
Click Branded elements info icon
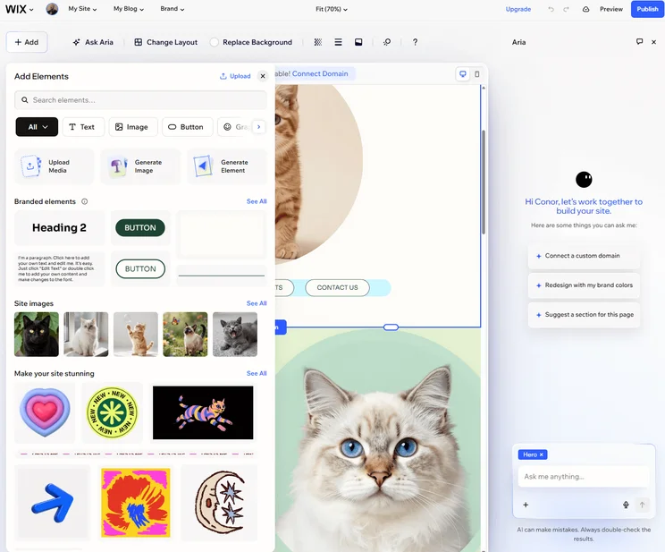(x=84, y=201)
